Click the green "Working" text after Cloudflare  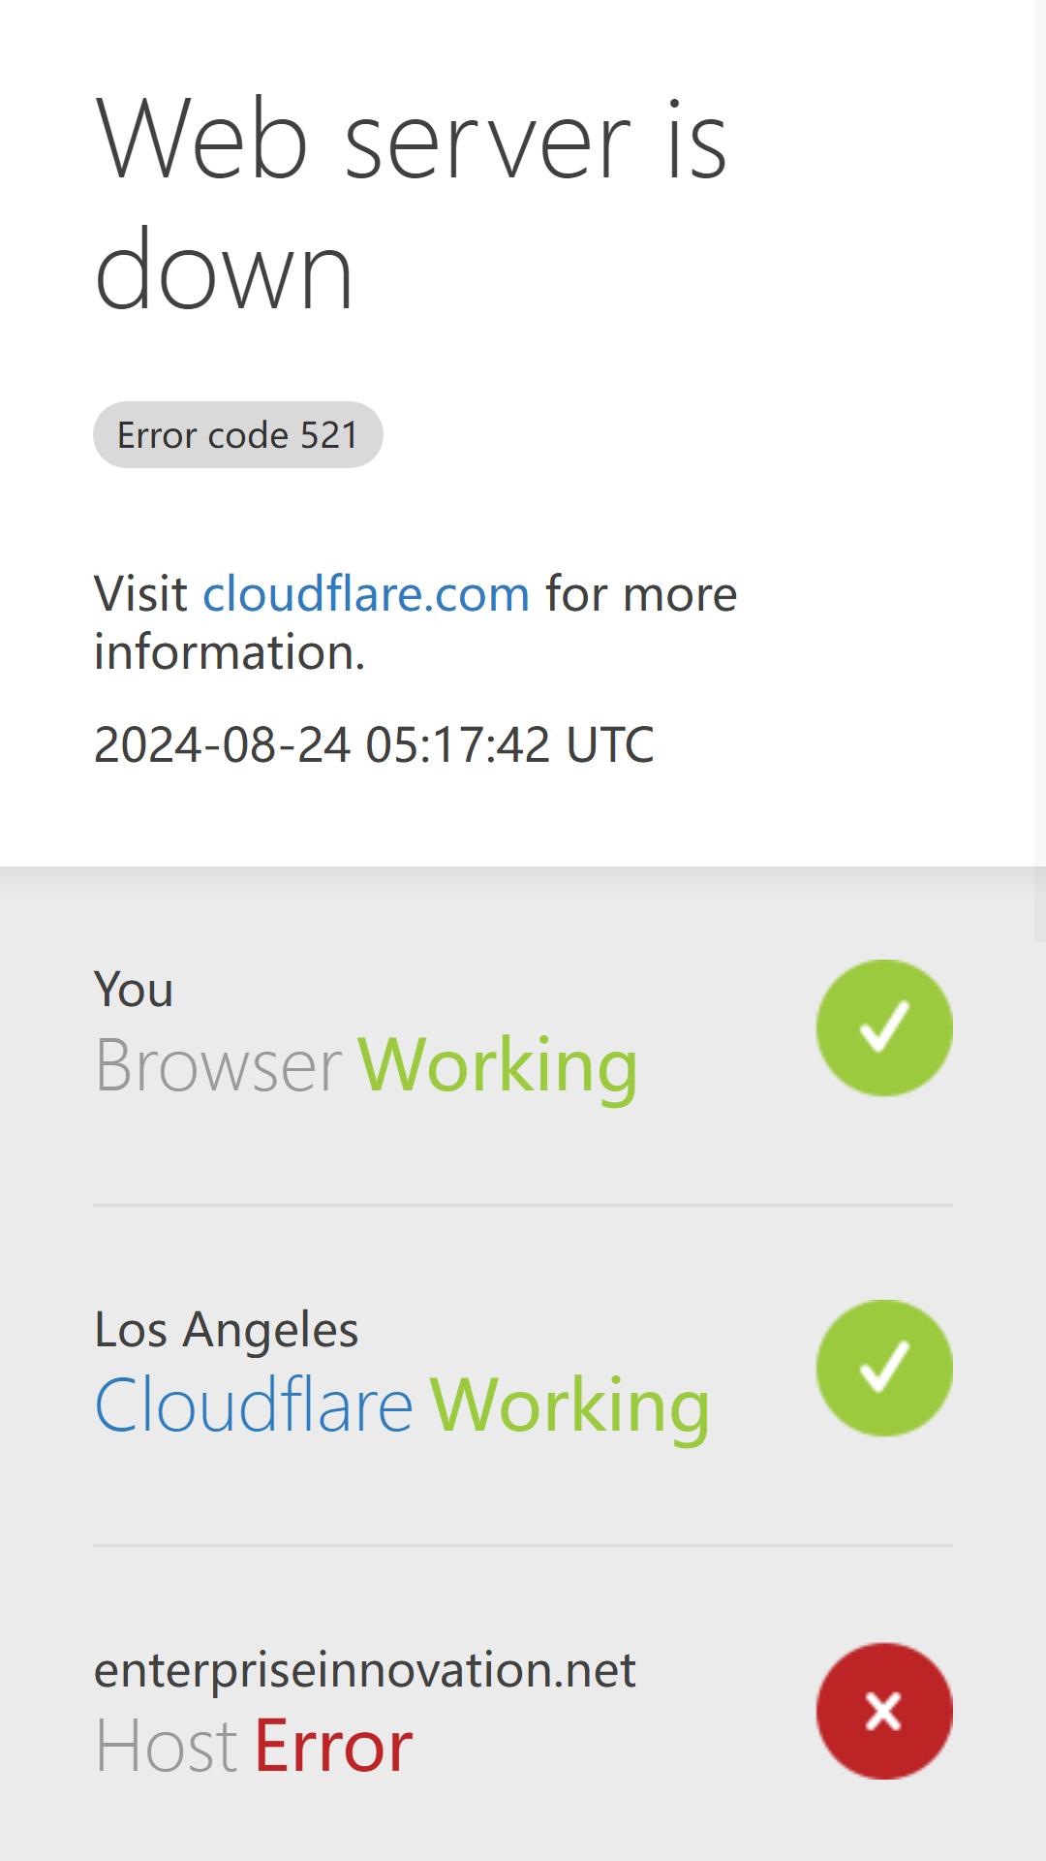[x=570, y=1406]
